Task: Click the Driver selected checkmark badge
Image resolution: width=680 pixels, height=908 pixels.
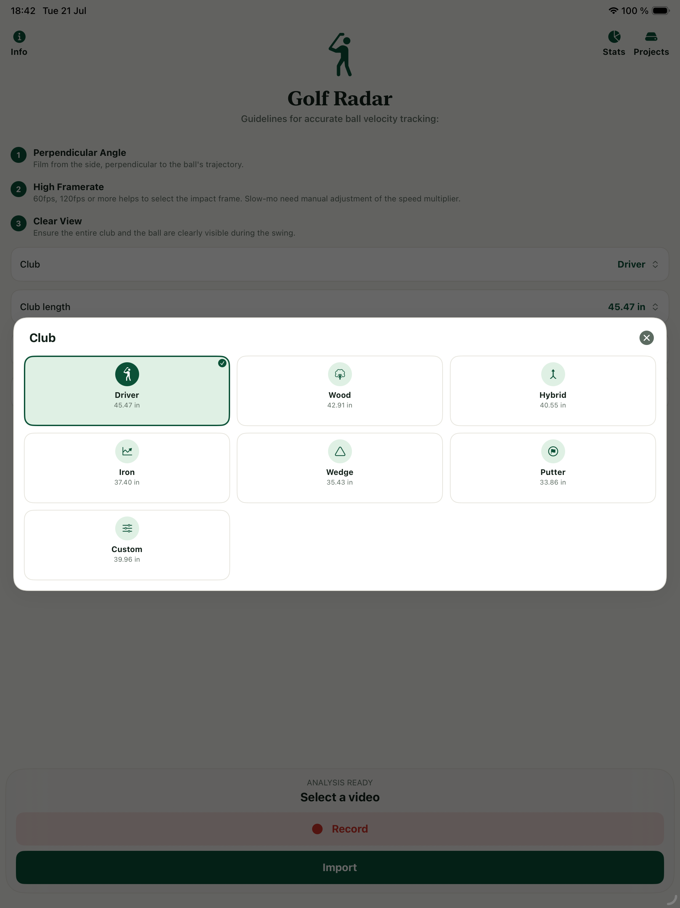Action: click(222, 363)
